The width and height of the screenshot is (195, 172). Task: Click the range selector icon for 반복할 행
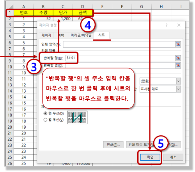coord(178,58)
